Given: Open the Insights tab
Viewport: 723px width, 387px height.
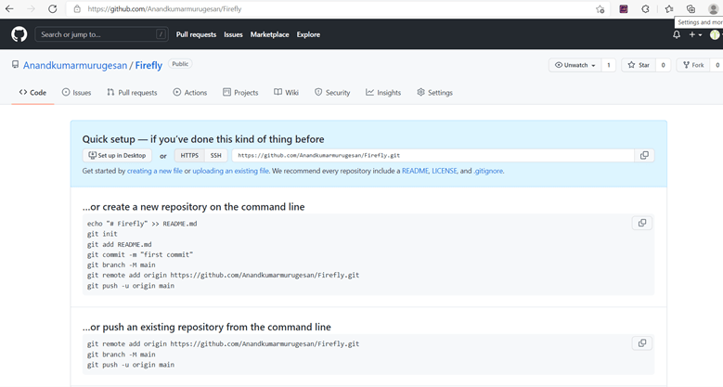Looking at the screenshot, I should tap(383, 92).
